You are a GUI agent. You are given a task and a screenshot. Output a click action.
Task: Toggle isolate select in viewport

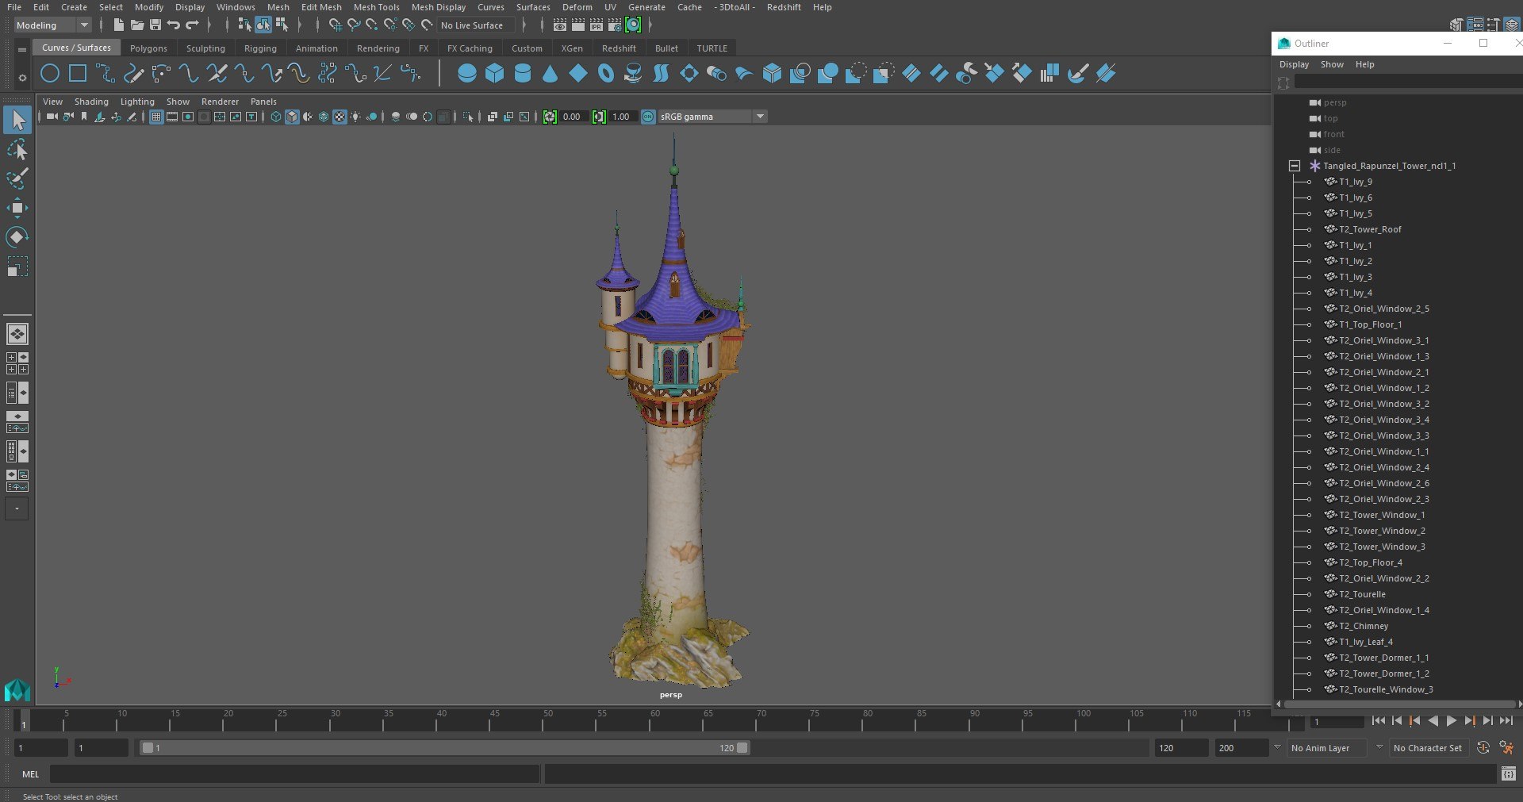pyautogui.click(x=468, y=117)
